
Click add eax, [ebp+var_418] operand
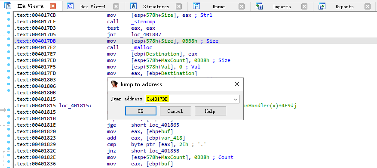tap(158, 138)
